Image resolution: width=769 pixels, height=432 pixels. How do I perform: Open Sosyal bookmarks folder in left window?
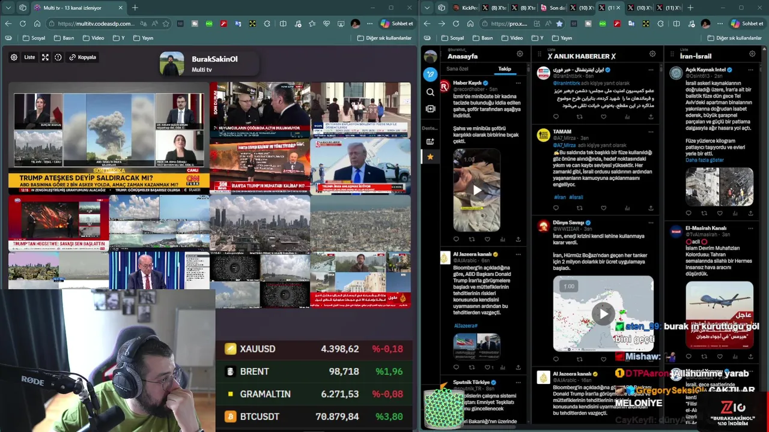click(x=34, y=38)
